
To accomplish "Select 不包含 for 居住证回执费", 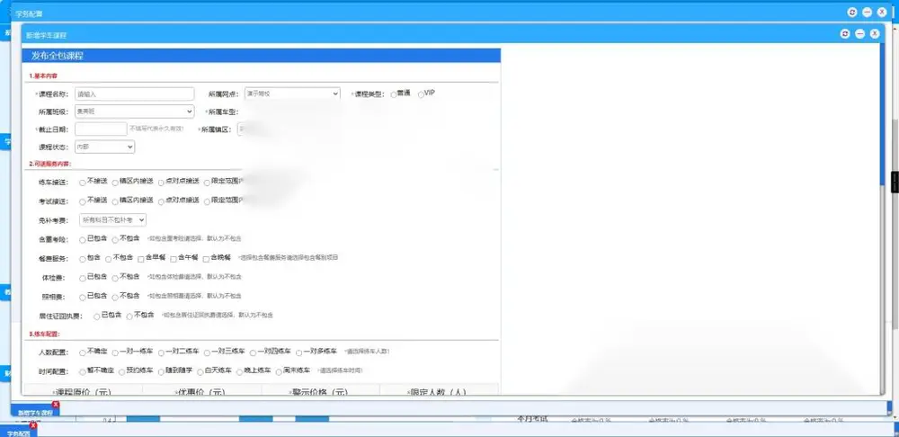I will click(x=129, y=317).
